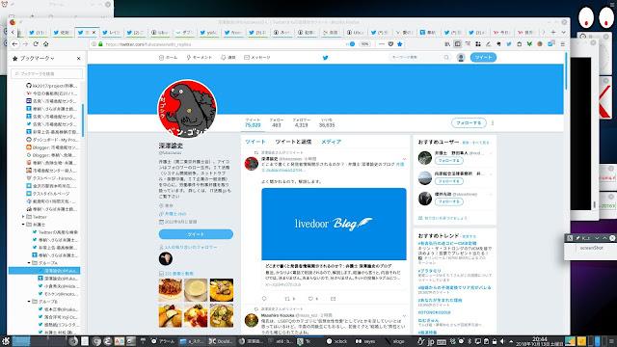The width and height of the screenshot is (617, 347).
Task: Click the Twitter bird extension icon
Action: click(509, 44)
